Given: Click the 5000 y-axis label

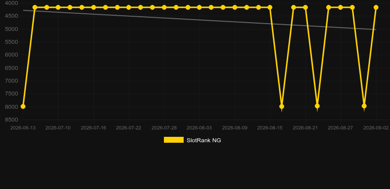Looking at the screenshot, I should 11,29.
